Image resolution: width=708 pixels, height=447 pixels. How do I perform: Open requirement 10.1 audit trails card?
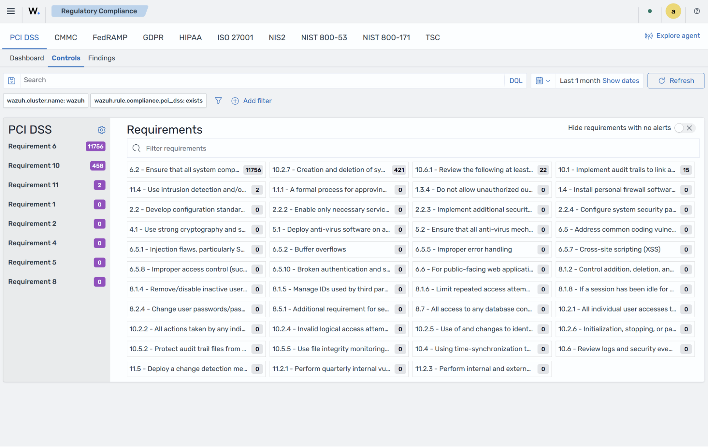(x=625, y=170)
